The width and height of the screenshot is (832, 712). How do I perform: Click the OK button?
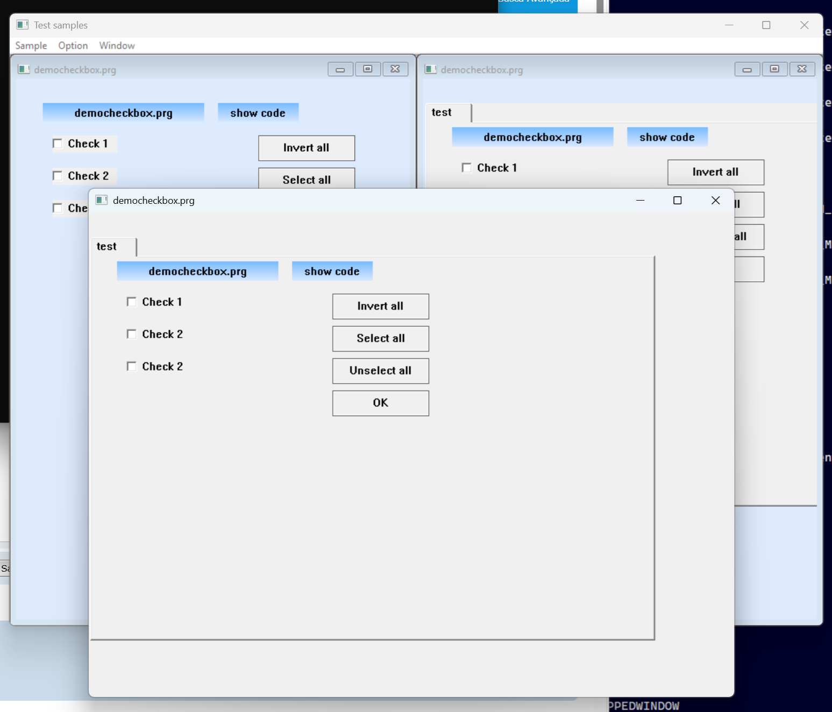coord(380,403)
